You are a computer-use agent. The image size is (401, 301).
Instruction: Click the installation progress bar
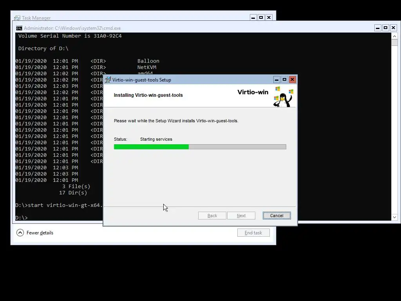tap(200, 147)
